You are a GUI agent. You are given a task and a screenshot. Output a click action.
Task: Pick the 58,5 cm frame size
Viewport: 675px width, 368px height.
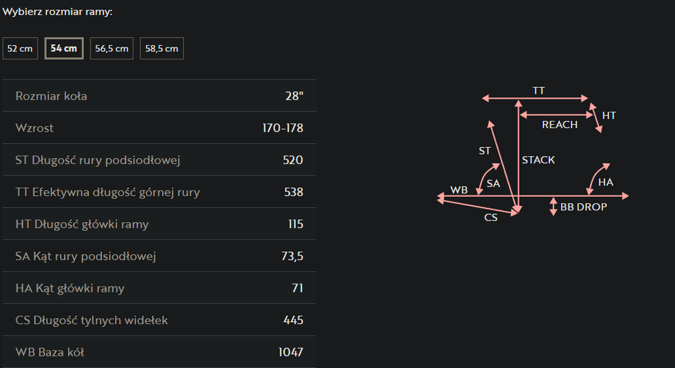tap(162, 49)
